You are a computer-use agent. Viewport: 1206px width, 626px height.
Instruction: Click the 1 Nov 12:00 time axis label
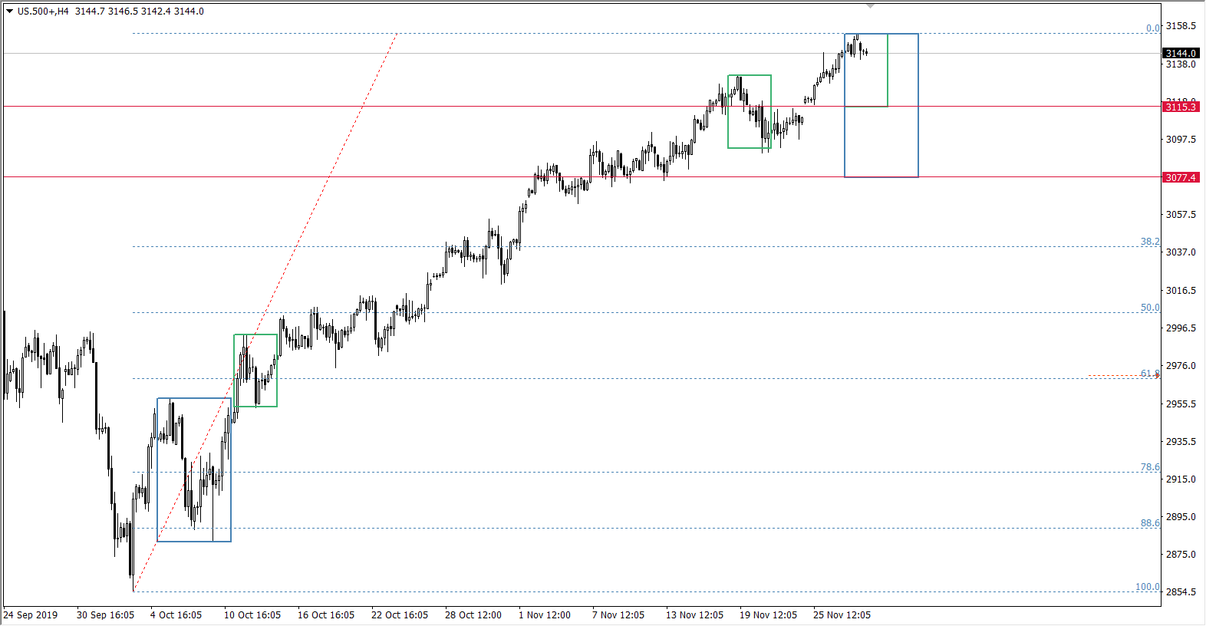point(545,615)
